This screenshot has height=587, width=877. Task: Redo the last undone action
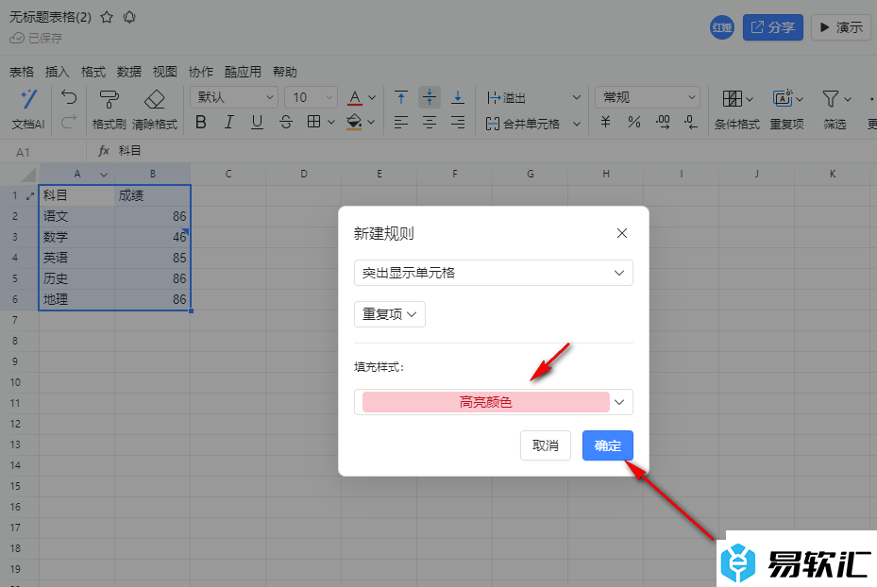point(69,122)
